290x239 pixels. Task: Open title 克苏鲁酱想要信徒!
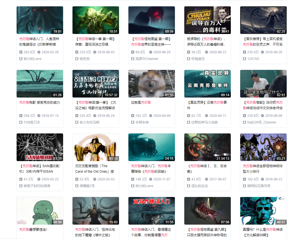33,230
